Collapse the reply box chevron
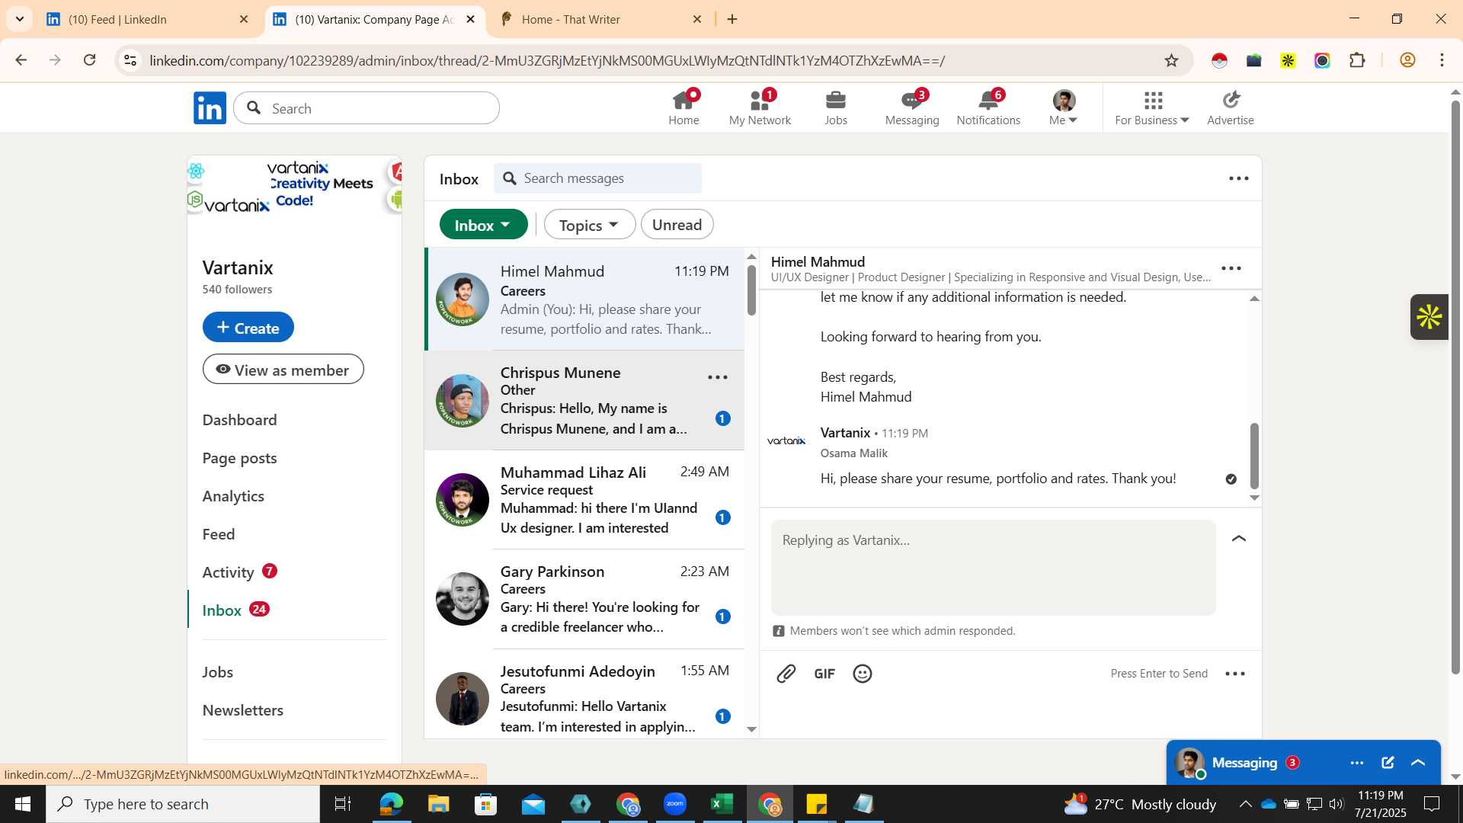Viewport: 1463px width, 823px height. coord(1239,539)
